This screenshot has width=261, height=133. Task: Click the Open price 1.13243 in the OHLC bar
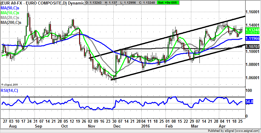tap(94, 2)
